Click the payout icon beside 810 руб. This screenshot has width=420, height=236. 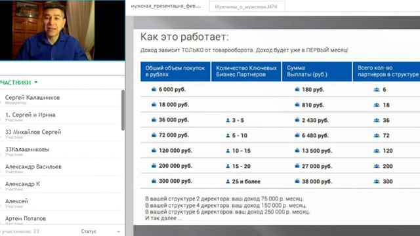[x=297, y=105]
